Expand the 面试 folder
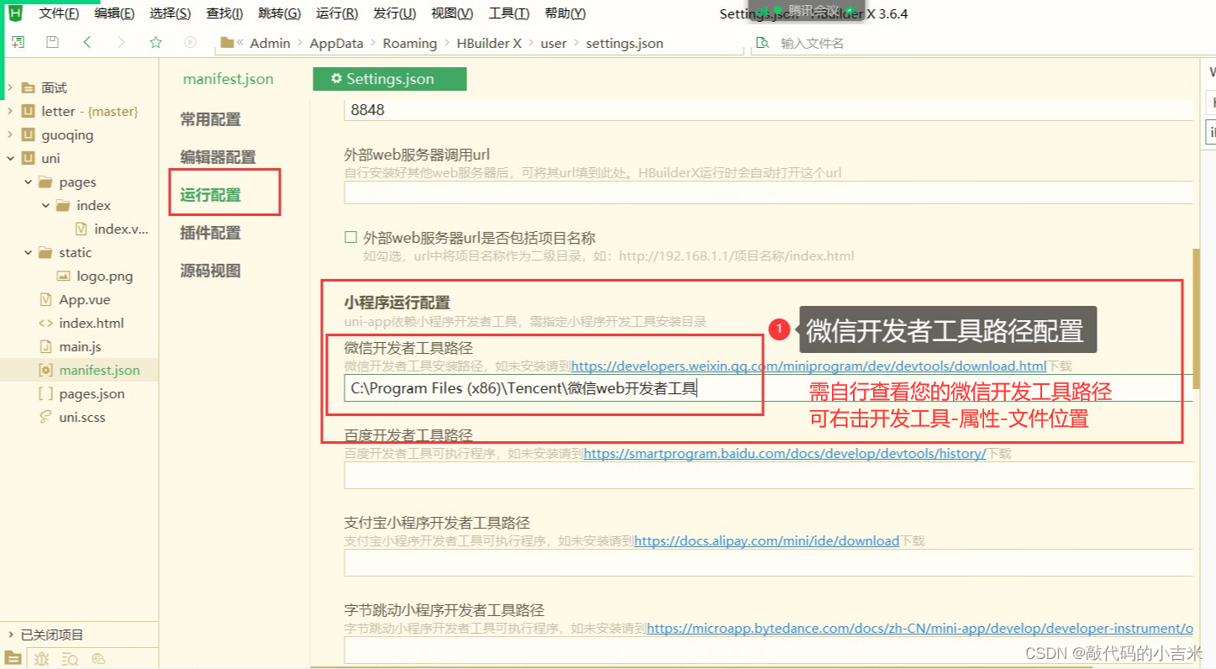 [x=10, y=87]
